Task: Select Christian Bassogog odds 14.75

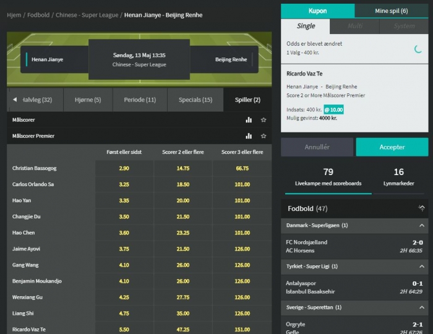Action: 183,168
